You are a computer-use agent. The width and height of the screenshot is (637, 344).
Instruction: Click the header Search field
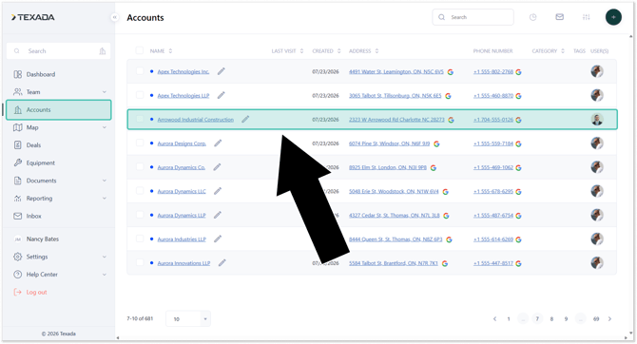pyautogui.click(x=473, y=17)
